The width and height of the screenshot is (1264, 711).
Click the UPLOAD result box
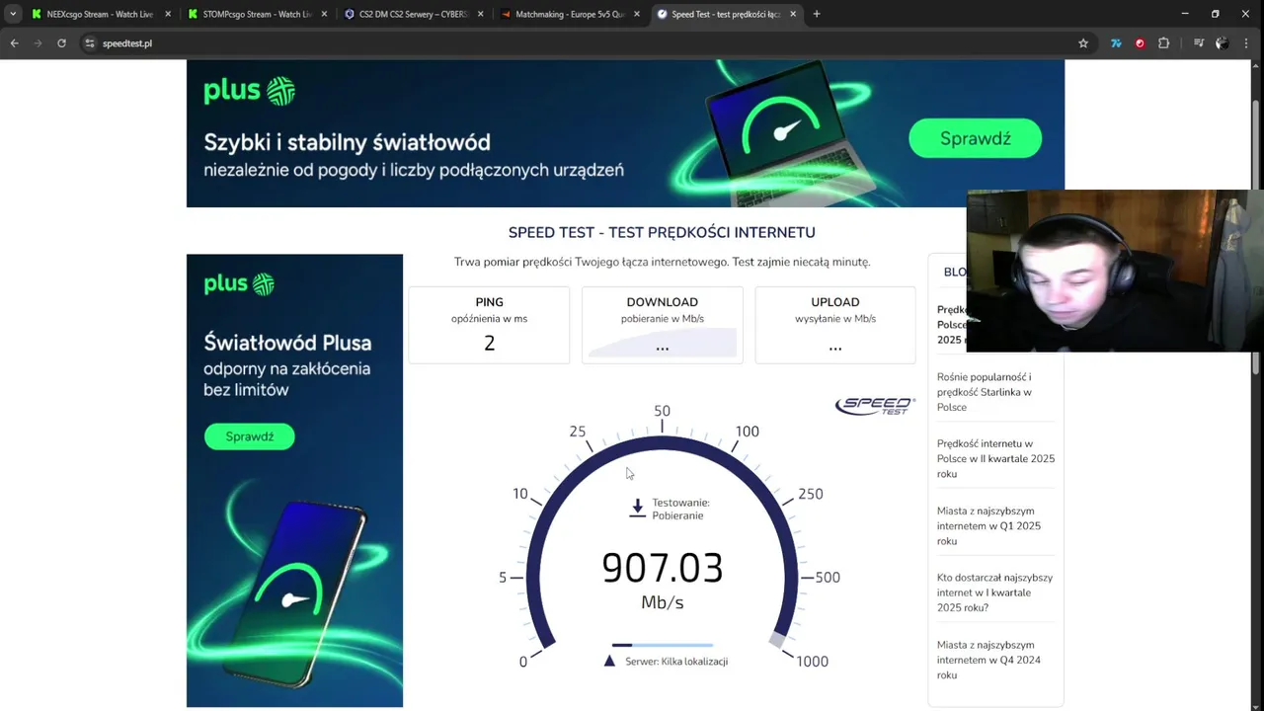pos(834,325)
